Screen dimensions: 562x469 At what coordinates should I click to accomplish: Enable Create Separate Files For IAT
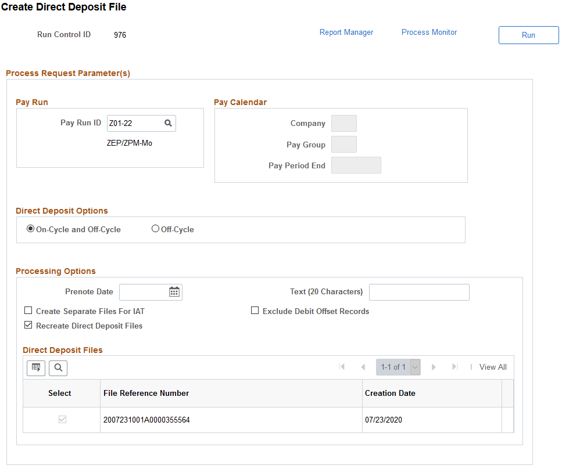pyautogui.click(x=28, y=311)
